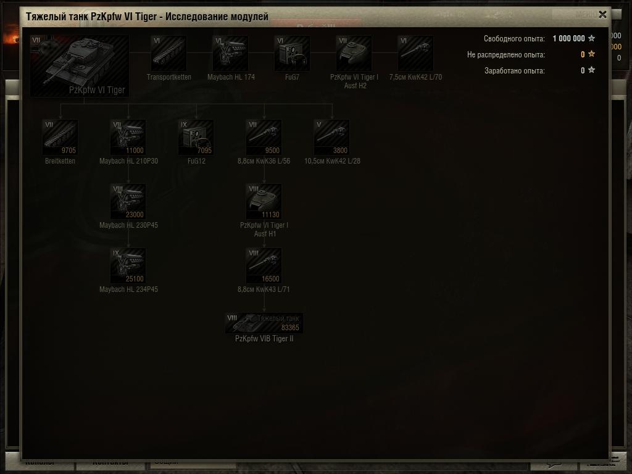Click the 'Свободного опыта:' label
The width and height of the screenshot is (632, 474).
514,39
